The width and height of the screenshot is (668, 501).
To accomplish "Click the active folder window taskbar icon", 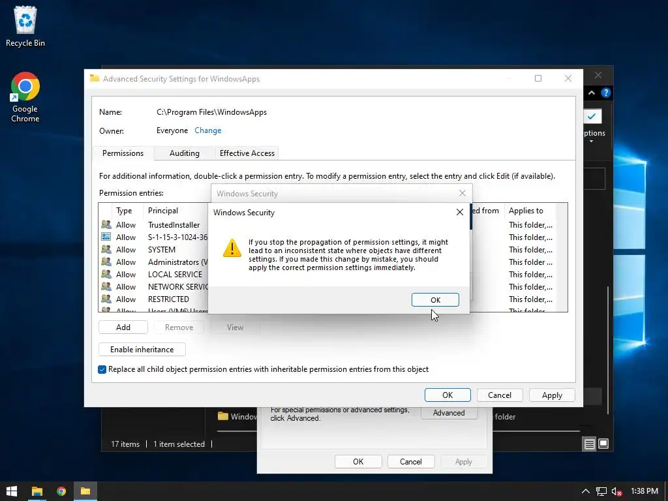I will coord(85,491).
